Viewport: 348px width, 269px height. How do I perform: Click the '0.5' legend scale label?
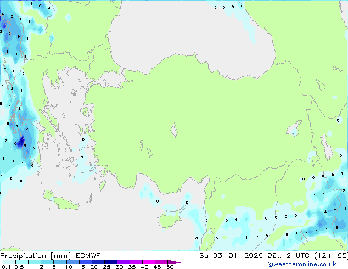[19, 267]
